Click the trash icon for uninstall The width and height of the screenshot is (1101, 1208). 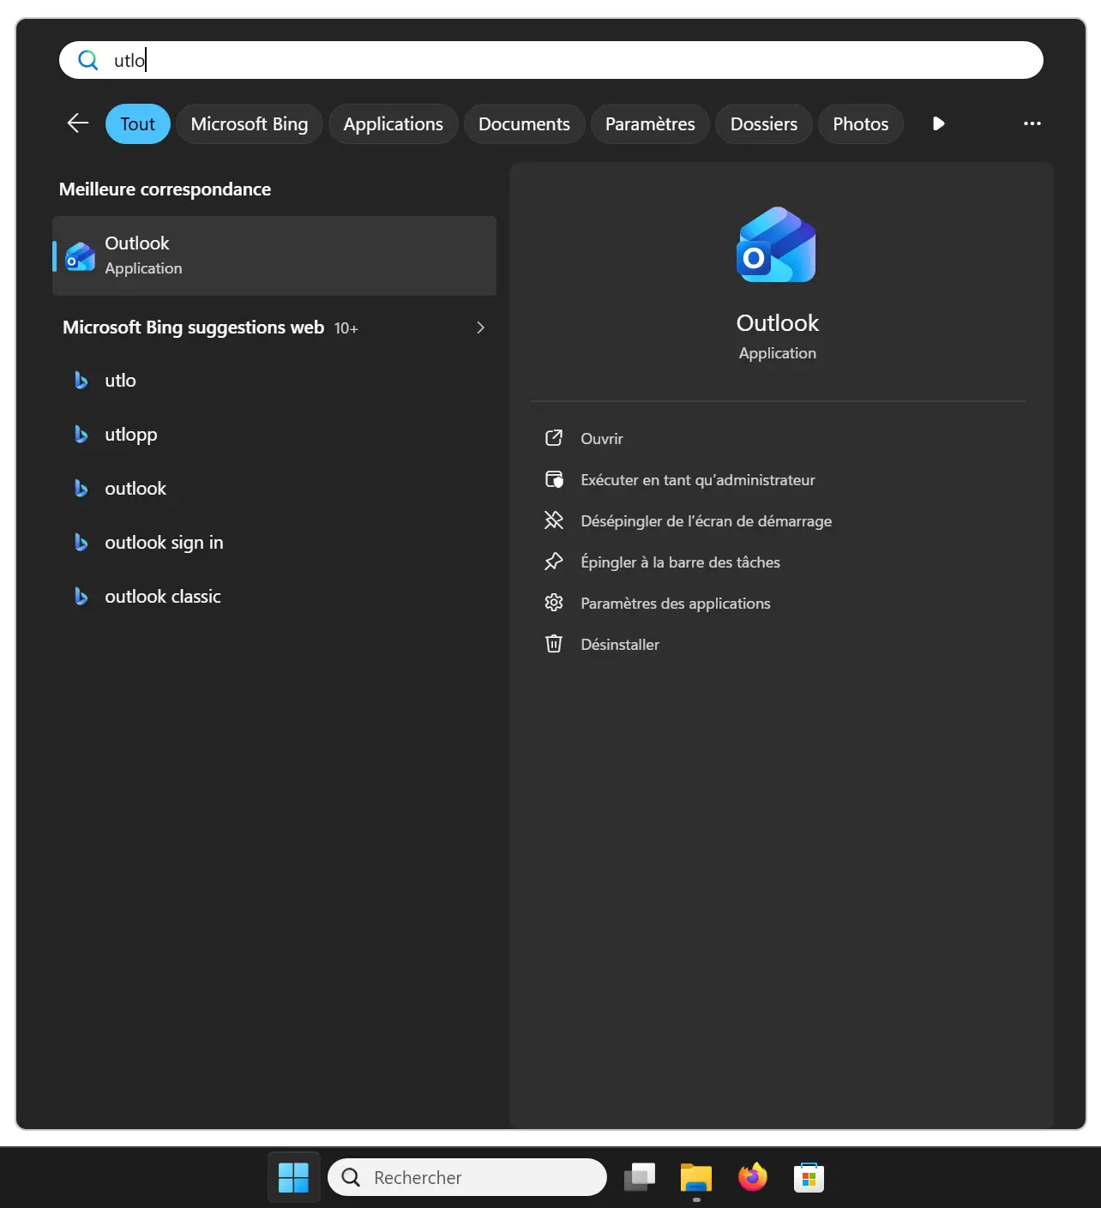click(x=554, y=644)
